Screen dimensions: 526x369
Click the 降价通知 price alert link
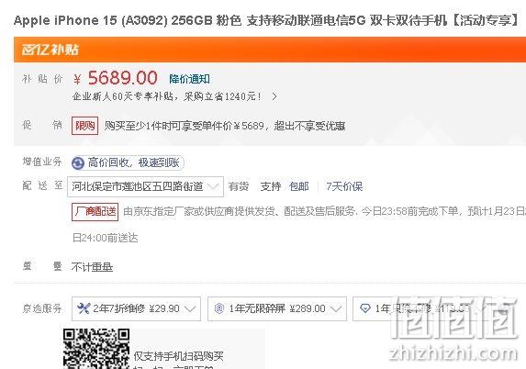click(189, 79)
